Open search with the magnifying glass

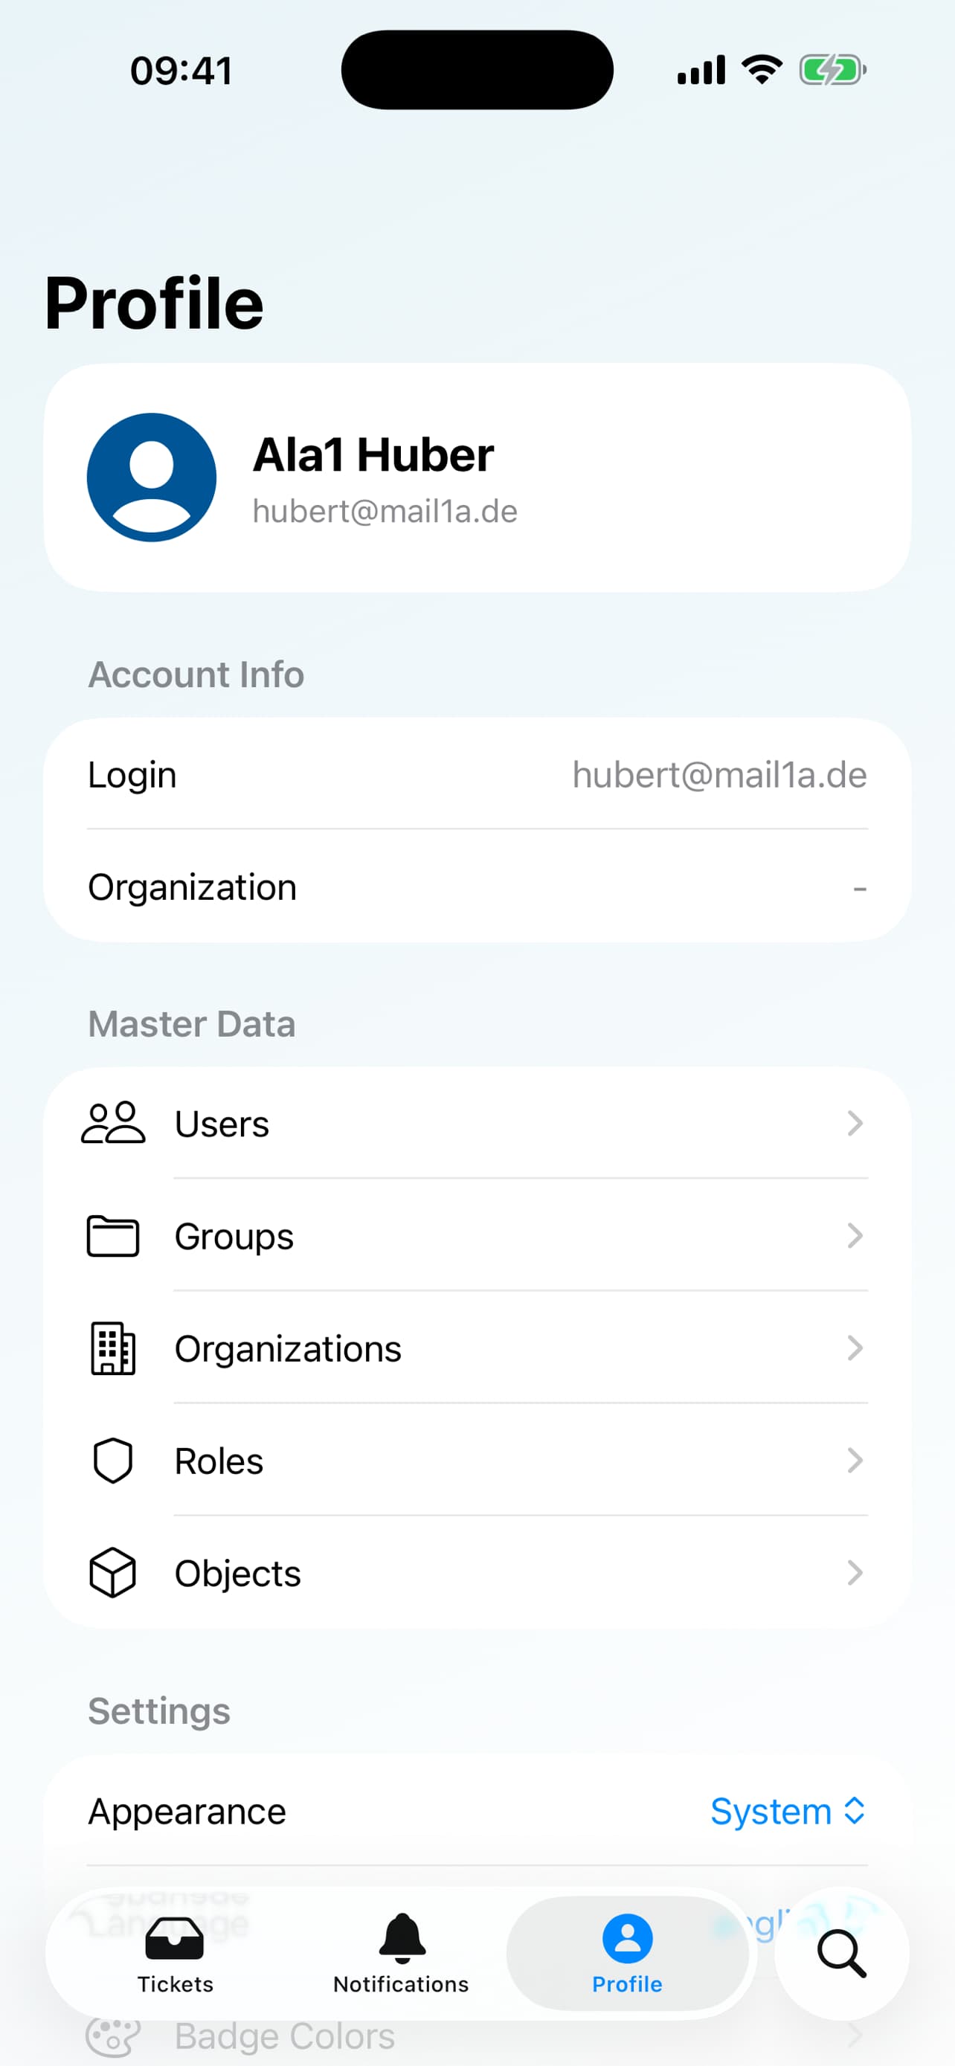[x=841, y=1954]
